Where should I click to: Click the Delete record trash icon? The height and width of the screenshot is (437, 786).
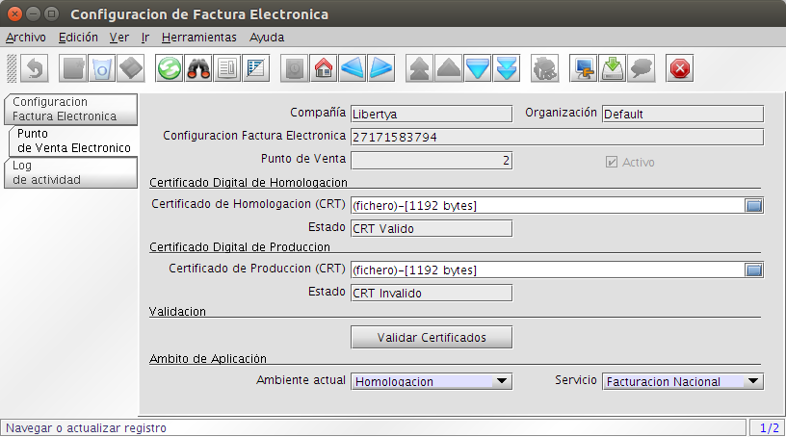click(102, 68)
